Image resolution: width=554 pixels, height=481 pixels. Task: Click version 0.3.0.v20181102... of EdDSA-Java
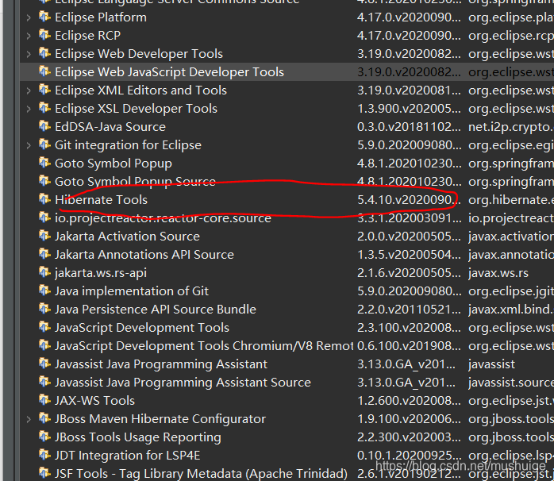tap(409, 127)
